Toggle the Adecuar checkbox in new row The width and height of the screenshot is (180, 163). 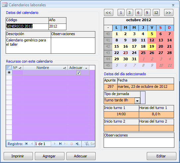78,73
